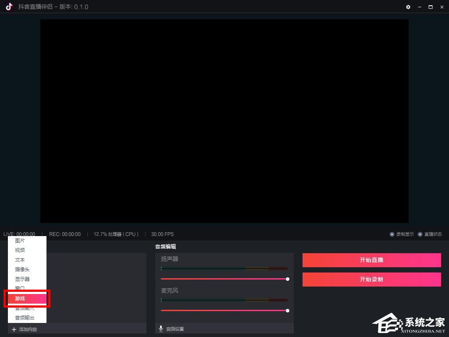
Task: Maximize the application window
Action: 431,7
